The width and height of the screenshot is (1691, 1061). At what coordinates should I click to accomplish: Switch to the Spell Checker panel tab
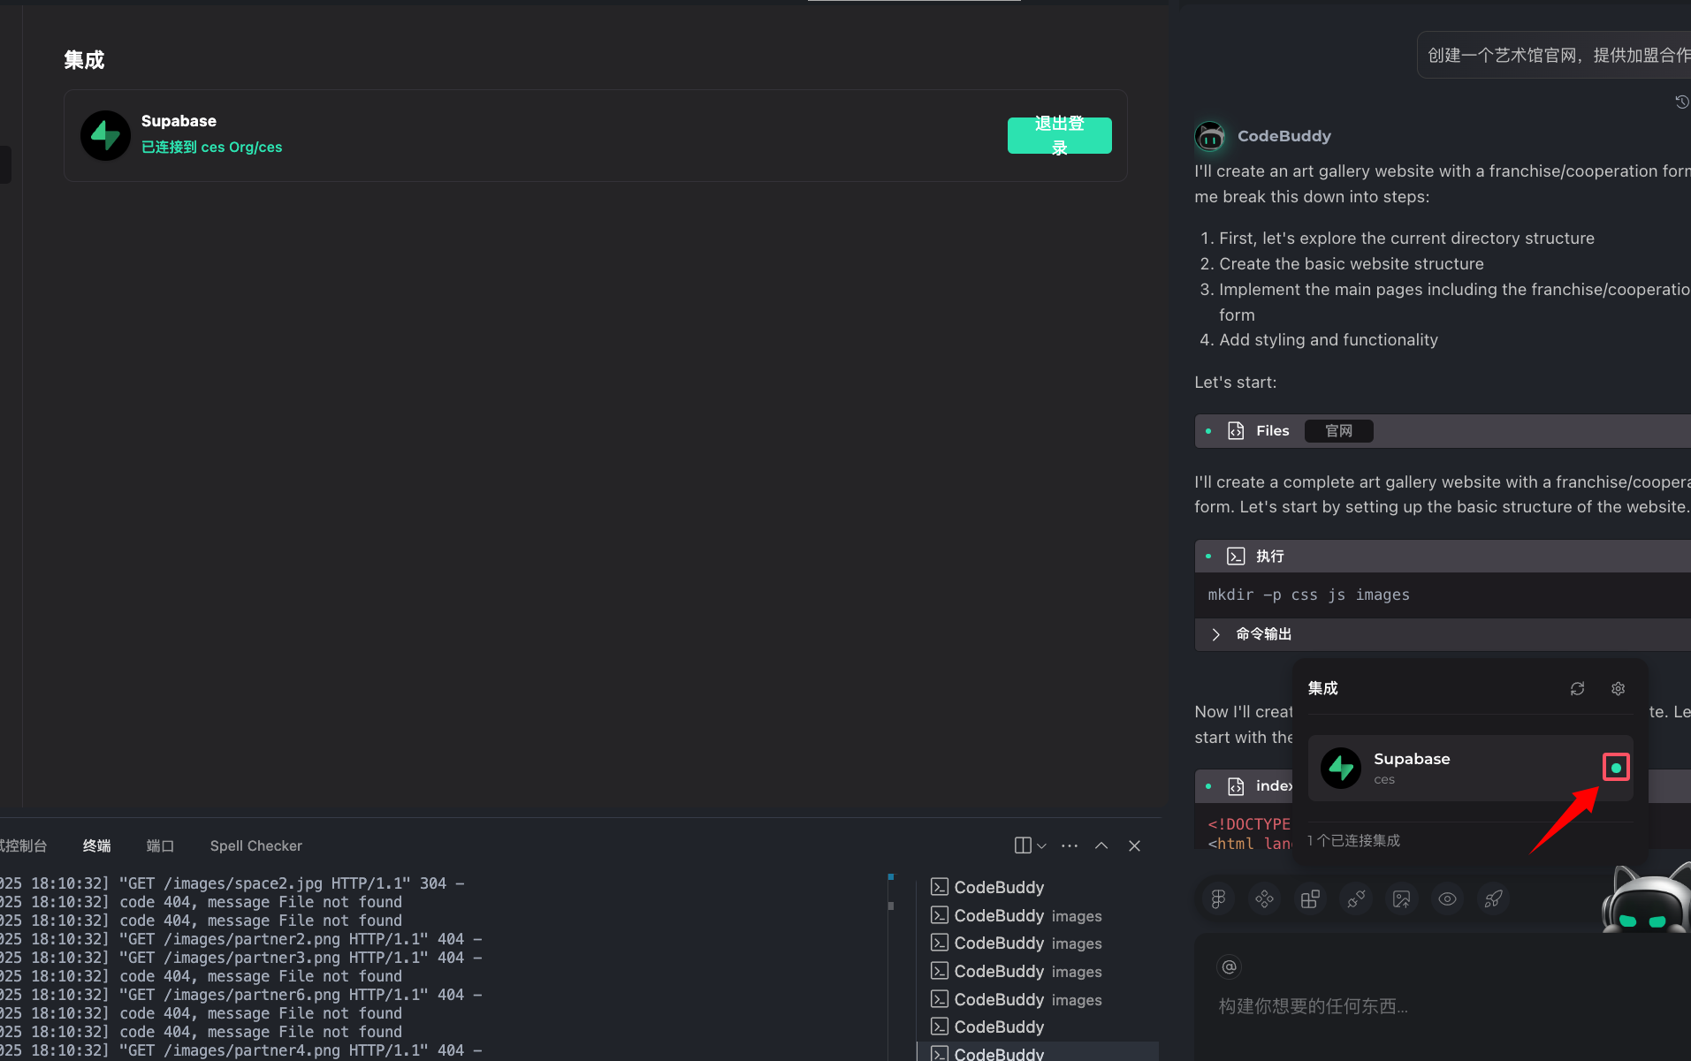[255, 845]
